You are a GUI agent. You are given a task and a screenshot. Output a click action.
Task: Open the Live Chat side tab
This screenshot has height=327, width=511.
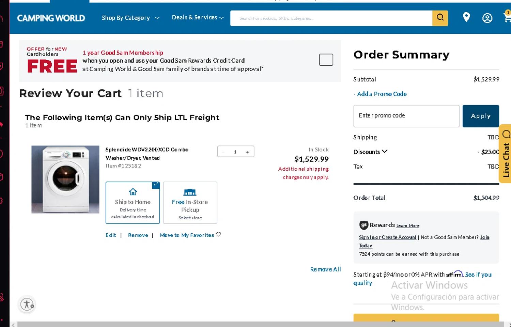coord(506,154)
